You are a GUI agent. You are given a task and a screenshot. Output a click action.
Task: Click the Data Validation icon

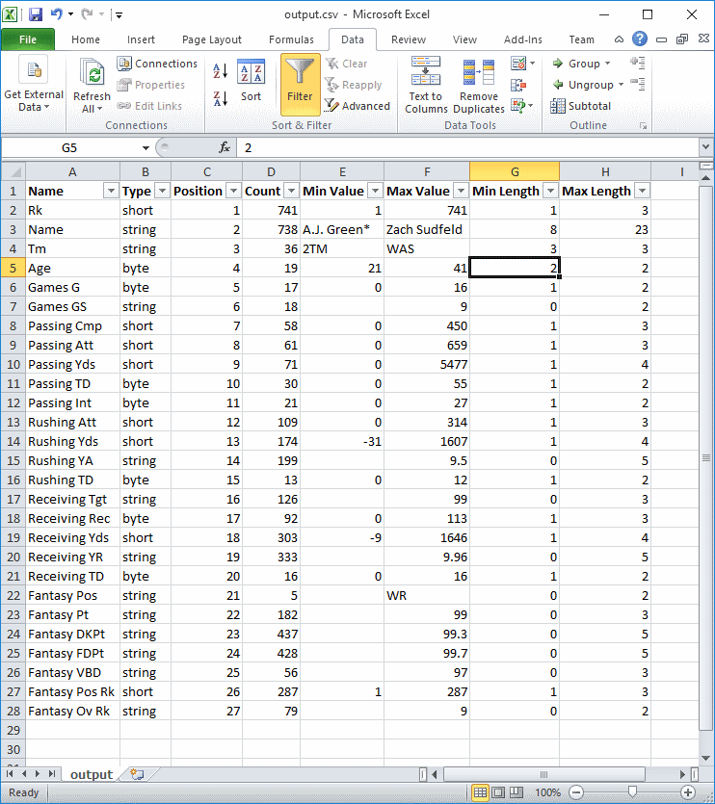(x=518, y=64)
